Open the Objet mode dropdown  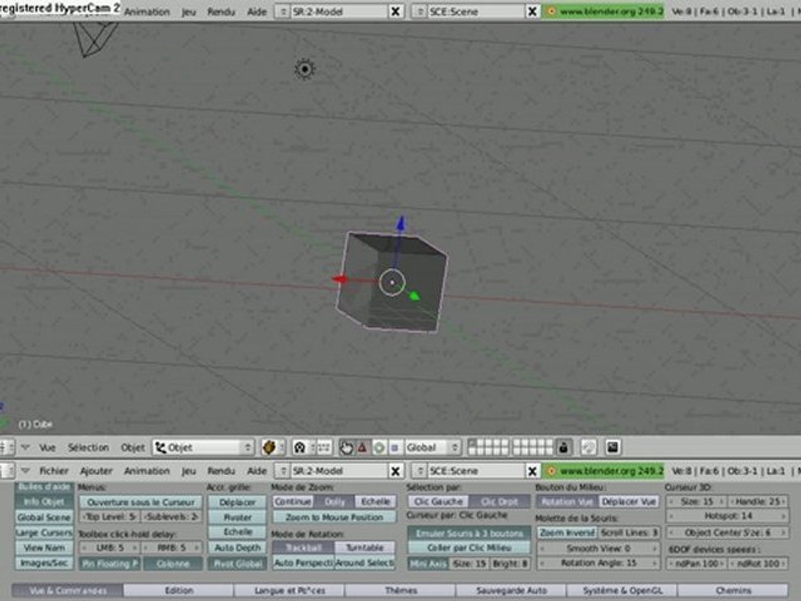(x=203, y=447)
